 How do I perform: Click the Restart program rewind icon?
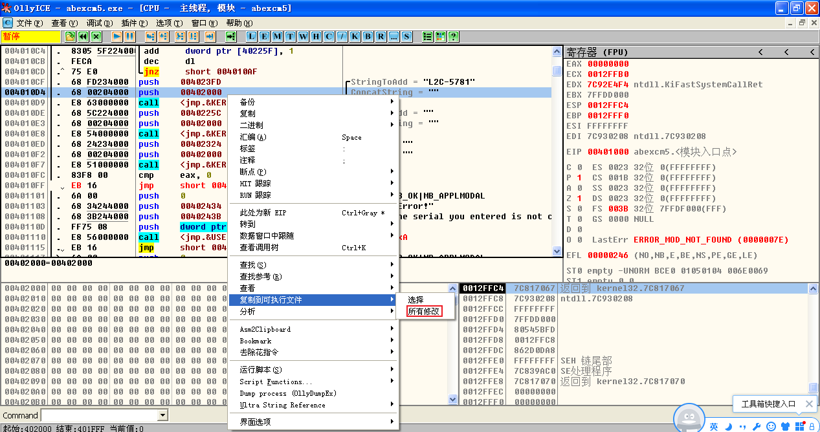[83, 36]
